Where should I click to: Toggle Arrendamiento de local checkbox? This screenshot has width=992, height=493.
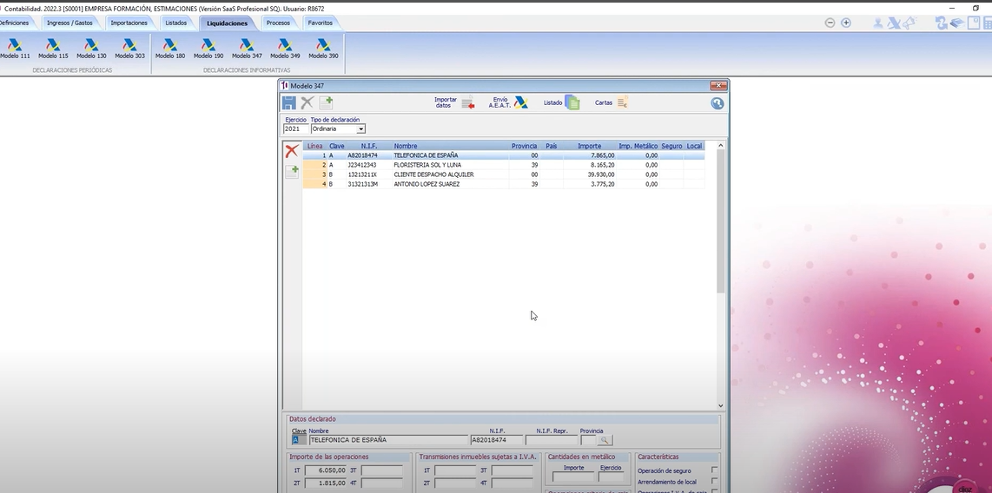click(x=714, y=482)
